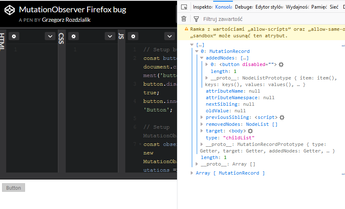Screen dimensions: 345x209
Task: Open HTML panel dropdown chevron
Action: 50,36
